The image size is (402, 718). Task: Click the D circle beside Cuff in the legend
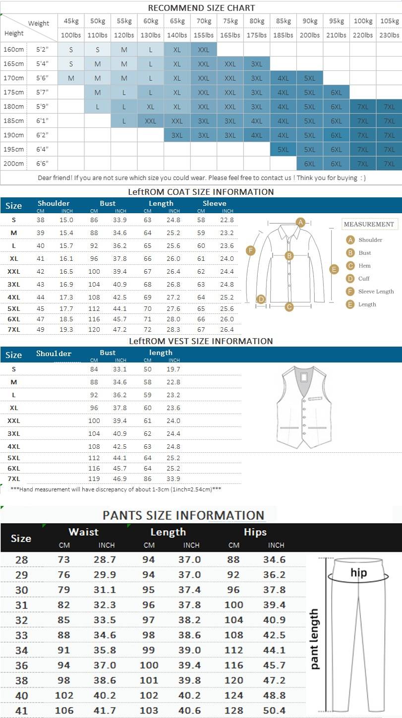[x=350, y=279]
